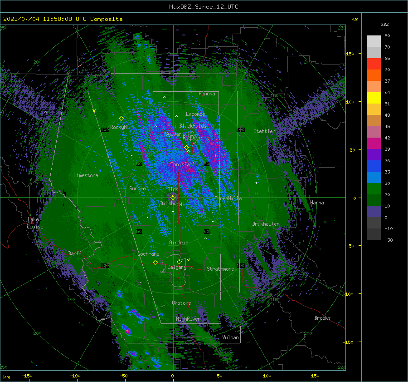Image resolution: width=408 pixels, height=382 pixels.
Task: Click the 100 range label west of Stettler
Action: [241, 129]
